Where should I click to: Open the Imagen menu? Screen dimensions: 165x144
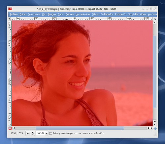(x=52, y=14)
